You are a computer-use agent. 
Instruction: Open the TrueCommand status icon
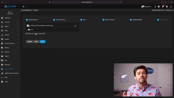point(155,7)
